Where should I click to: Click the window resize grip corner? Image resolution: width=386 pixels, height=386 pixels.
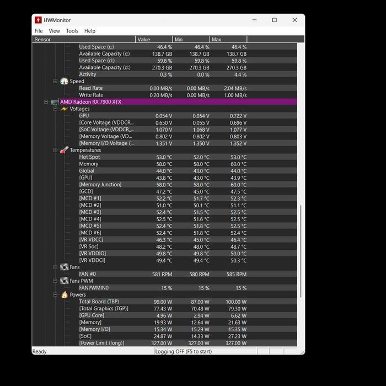tap(302, 352)
